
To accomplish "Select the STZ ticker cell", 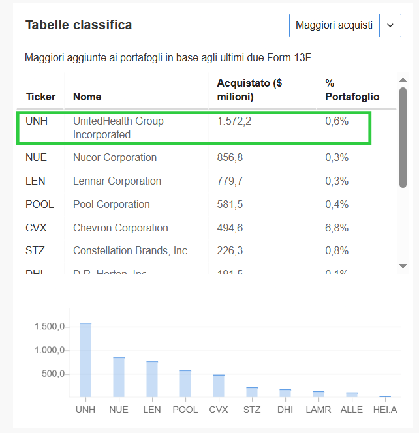I will (35, 251).
